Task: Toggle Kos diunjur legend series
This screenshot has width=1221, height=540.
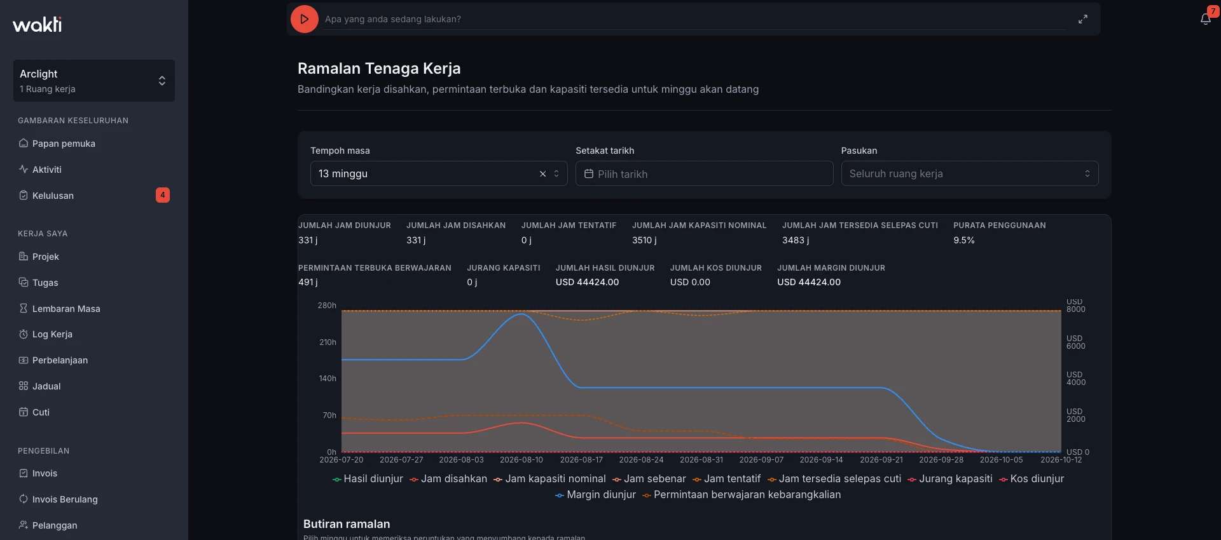Action: tap(1031, 479)
